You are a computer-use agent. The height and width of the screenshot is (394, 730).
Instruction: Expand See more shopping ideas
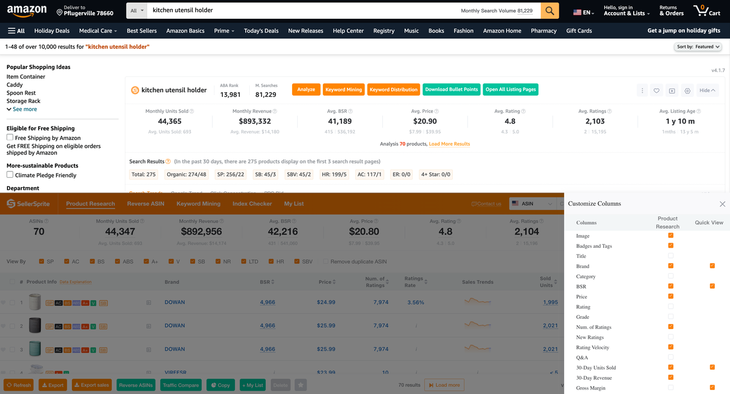(x=22, y=109)
